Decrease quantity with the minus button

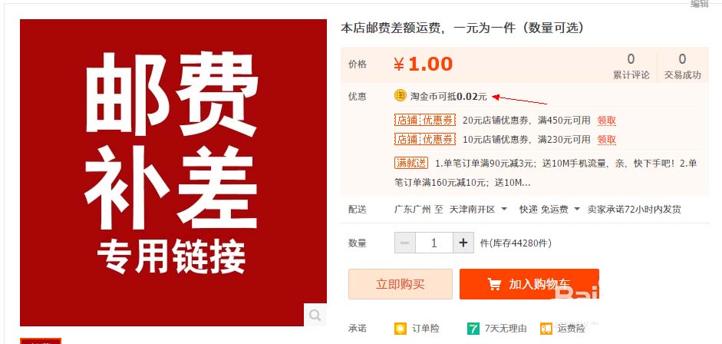(405, 243)
